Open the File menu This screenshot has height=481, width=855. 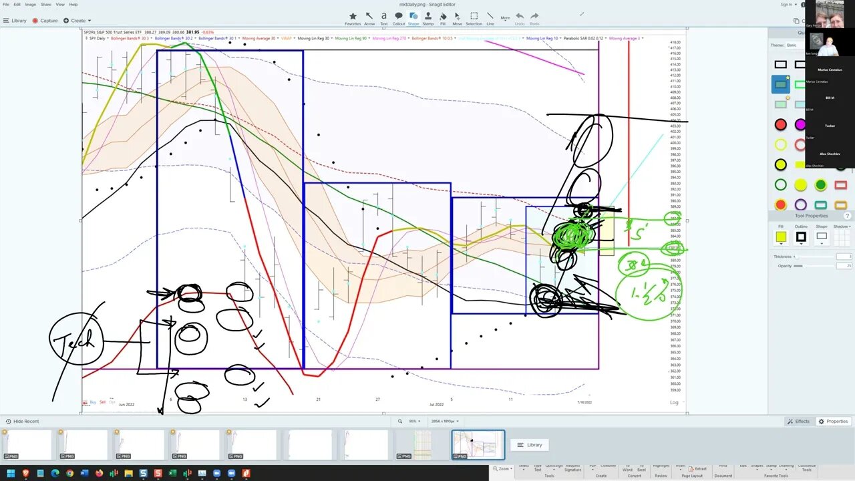coord(6,4)
